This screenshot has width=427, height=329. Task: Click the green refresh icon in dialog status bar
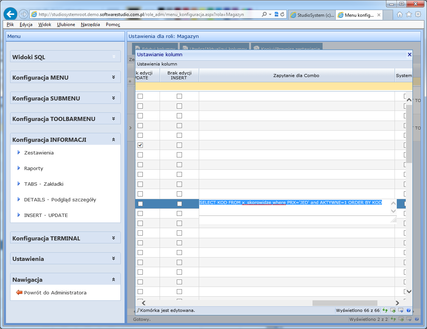[385, 310]
